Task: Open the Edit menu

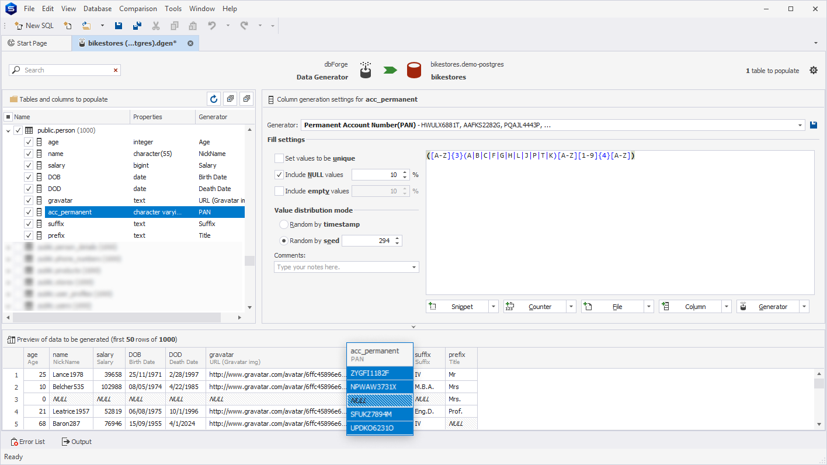Action: pos(48,9)
